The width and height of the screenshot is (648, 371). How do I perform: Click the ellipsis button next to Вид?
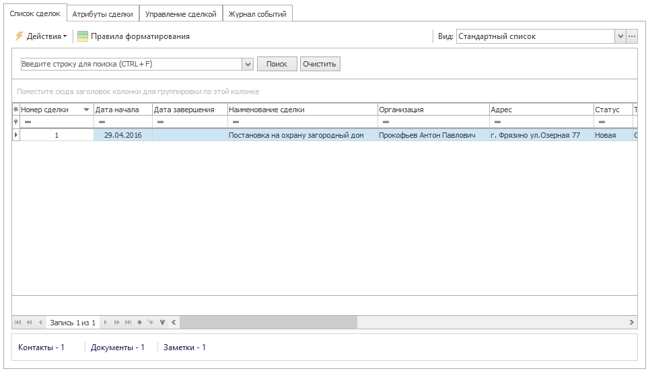coord(632,36)
